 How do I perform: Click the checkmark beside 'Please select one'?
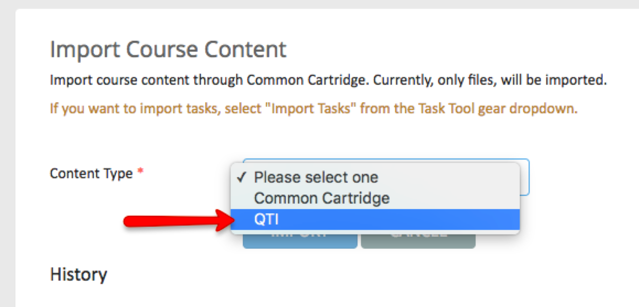coord(242,177)
